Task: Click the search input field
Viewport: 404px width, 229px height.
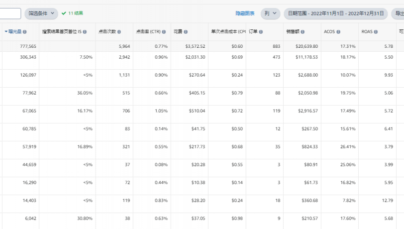Action: (x=10, y=13)
